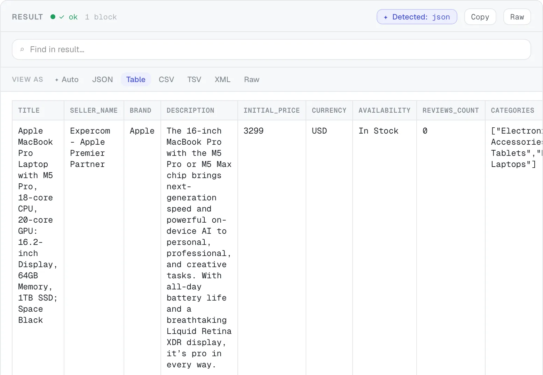Click the 1 block label
The height and width of the screenshot is (375, 543).
[101, 17]
